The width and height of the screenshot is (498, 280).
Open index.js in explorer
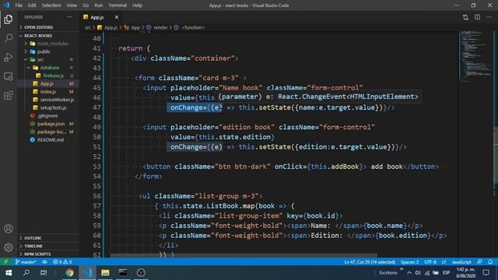pos(48,92)
